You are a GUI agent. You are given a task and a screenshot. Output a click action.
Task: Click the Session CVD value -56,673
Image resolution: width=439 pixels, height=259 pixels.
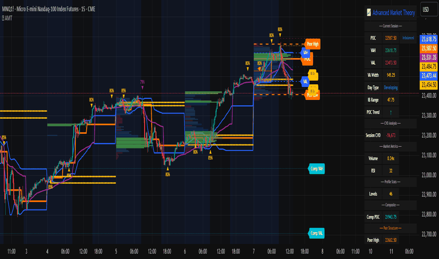pos(390,135)
